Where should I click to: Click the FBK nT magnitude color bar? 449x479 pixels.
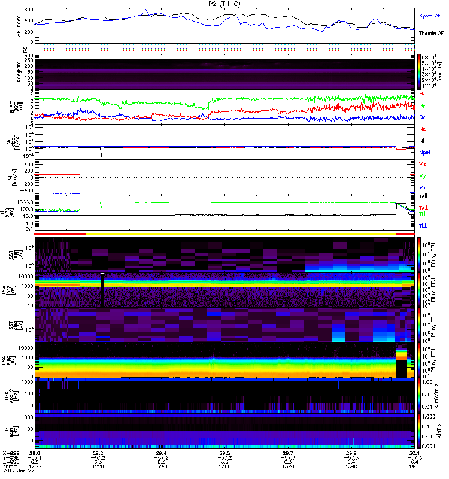(x=419, y=431)
